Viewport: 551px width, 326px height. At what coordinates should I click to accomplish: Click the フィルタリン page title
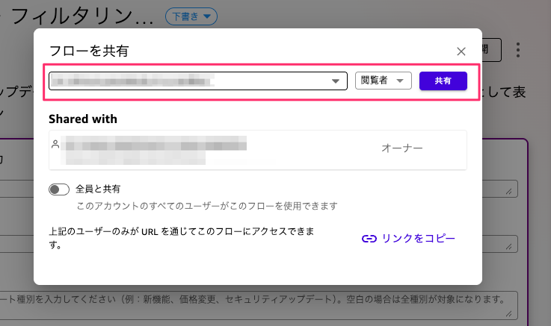click(x=82, y=16)
